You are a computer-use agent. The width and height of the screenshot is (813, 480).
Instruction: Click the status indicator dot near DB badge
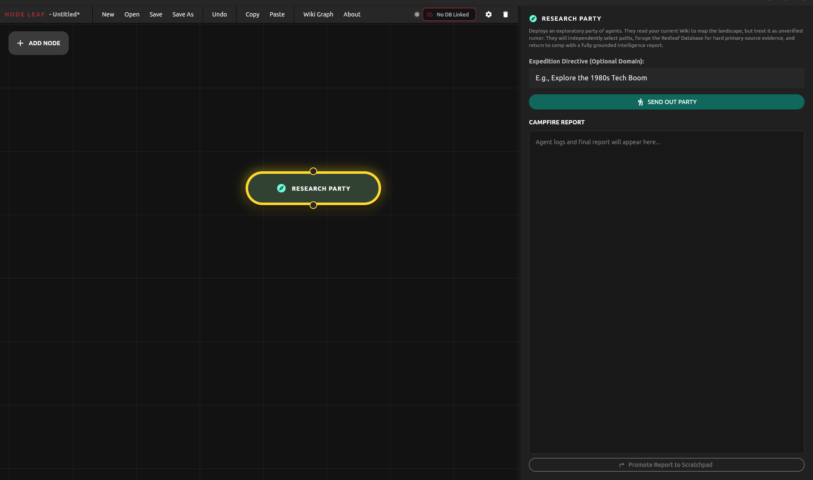coord(417,14)
